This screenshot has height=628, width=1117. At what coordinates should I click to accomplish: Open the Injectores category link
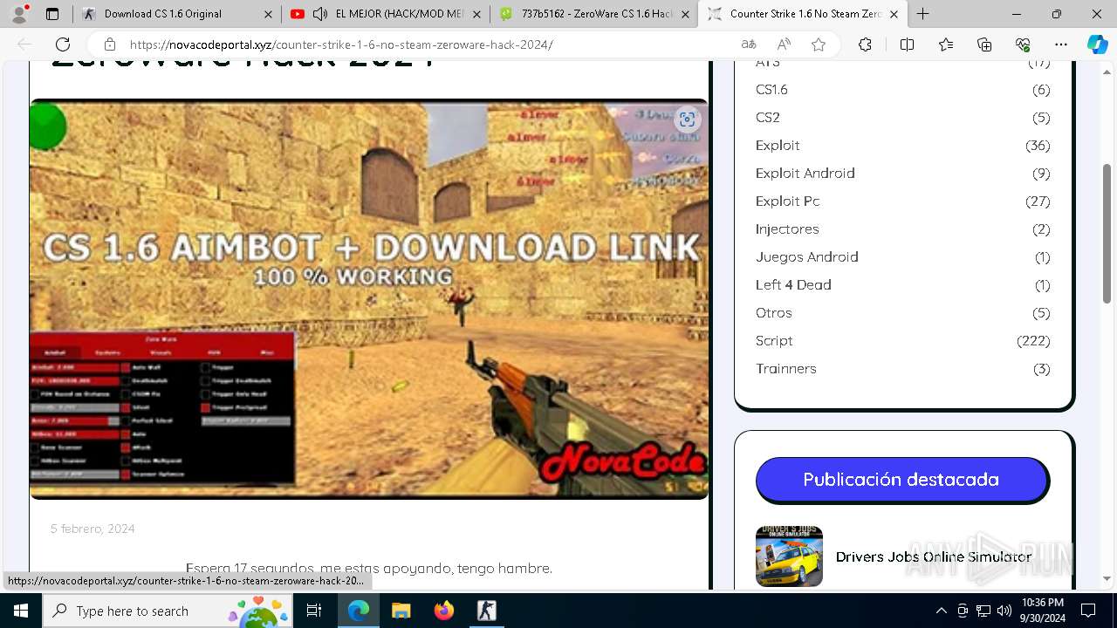pyautogui.click(x=787, y=229)
